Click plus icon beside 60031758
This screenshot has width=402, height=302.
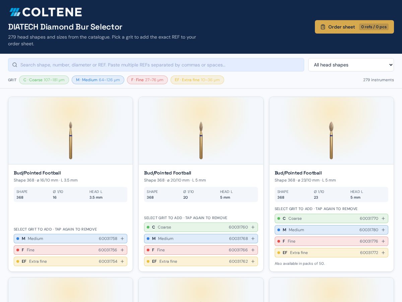pyautogui.click(x=122, y=239)
